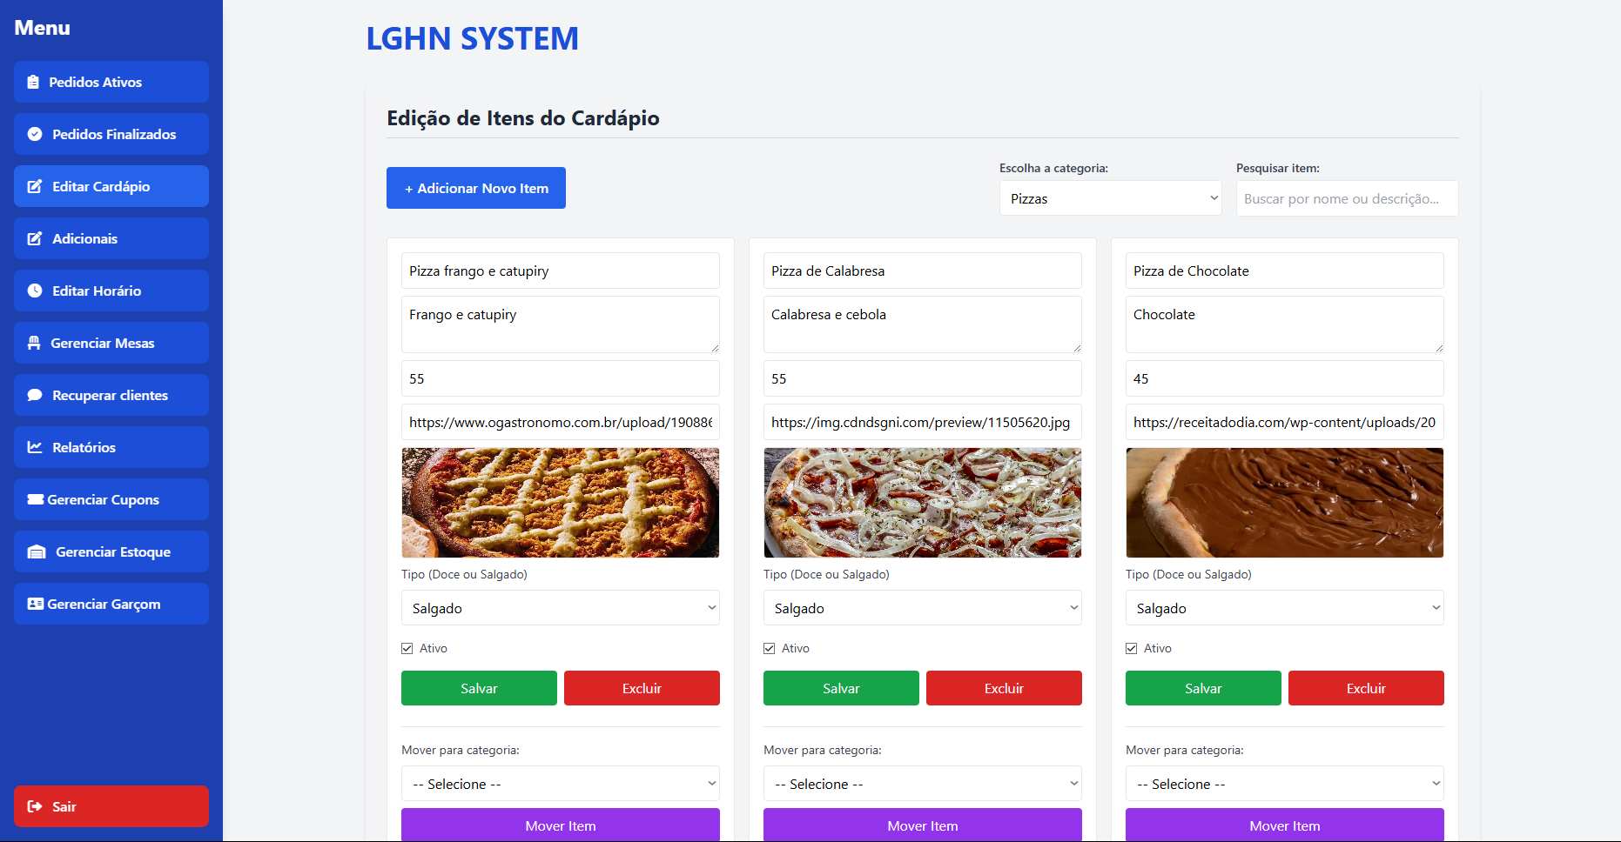The height and width of the screenshot is (842, 1621).
Task: Click the chart icon beside Relatórios
Action: point(35,447)
